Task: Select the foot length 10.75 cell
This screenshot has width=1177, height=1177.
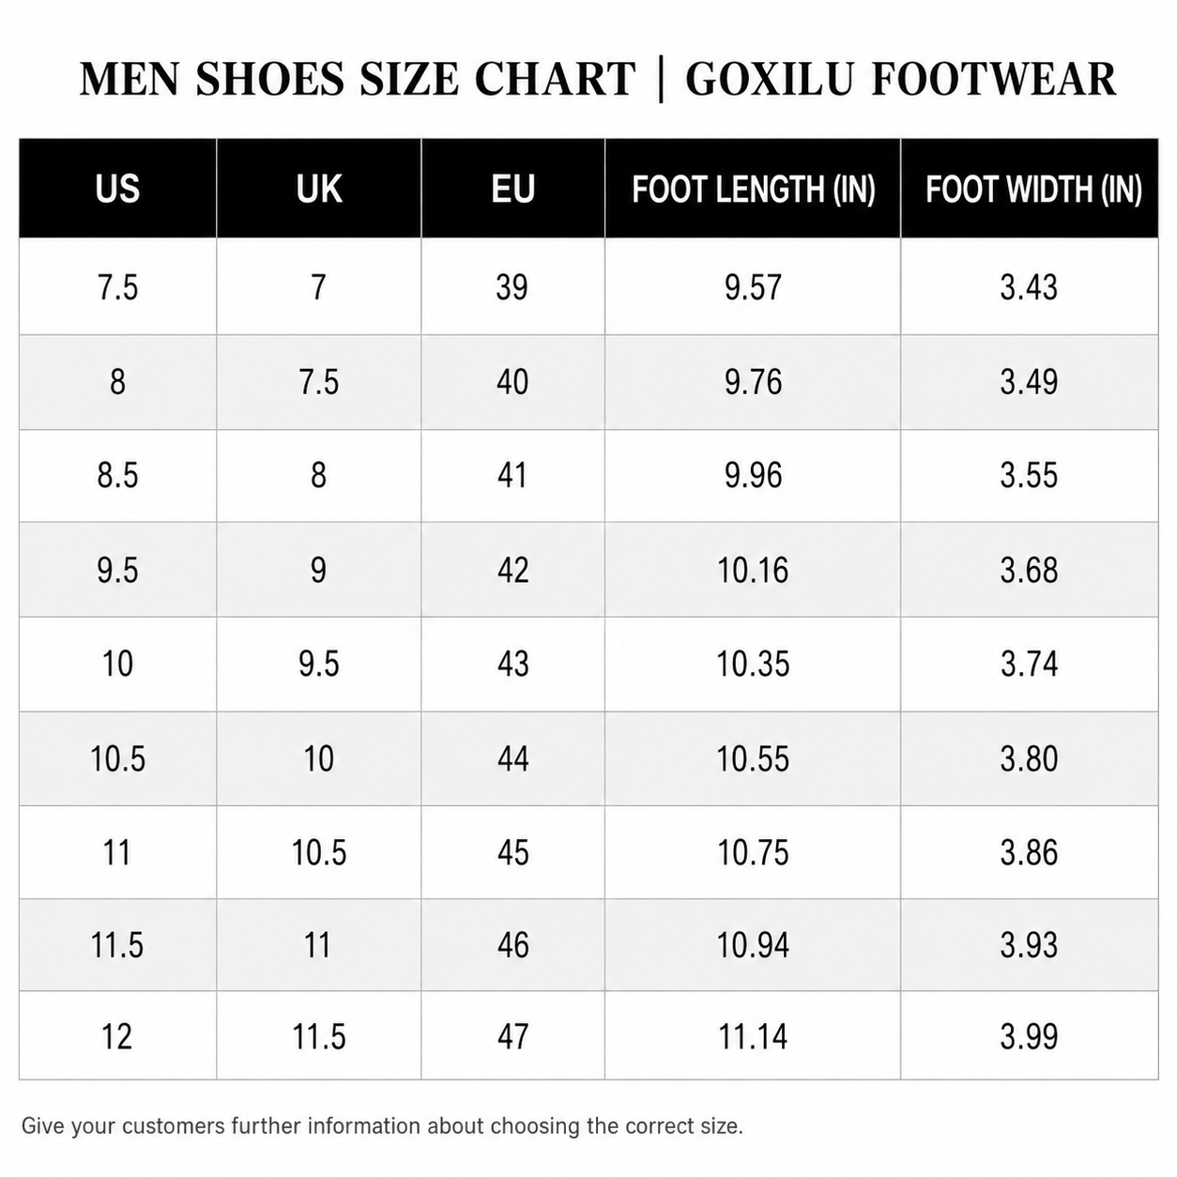Action: pos(753,852)
